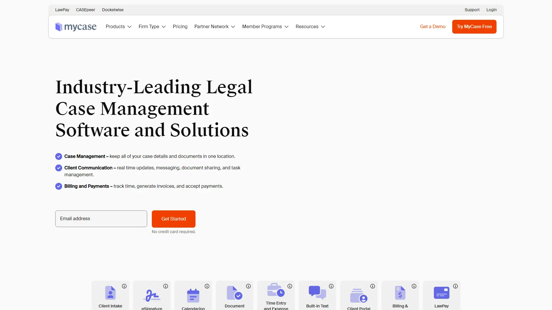Expand the Resources dropdown

point(310,26)
